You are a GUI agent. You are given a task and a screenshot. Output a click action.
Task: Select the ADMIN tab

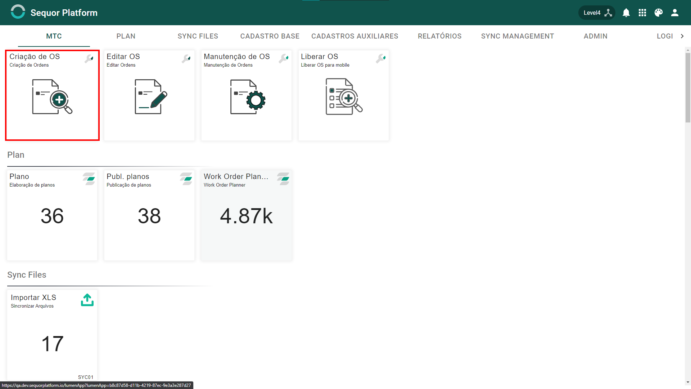click(596, 36)
